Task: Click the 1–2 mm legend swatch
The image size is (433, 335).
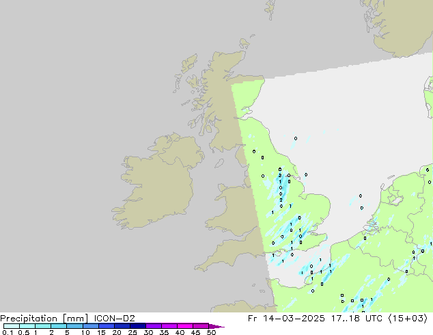Action: coord(43,326)
